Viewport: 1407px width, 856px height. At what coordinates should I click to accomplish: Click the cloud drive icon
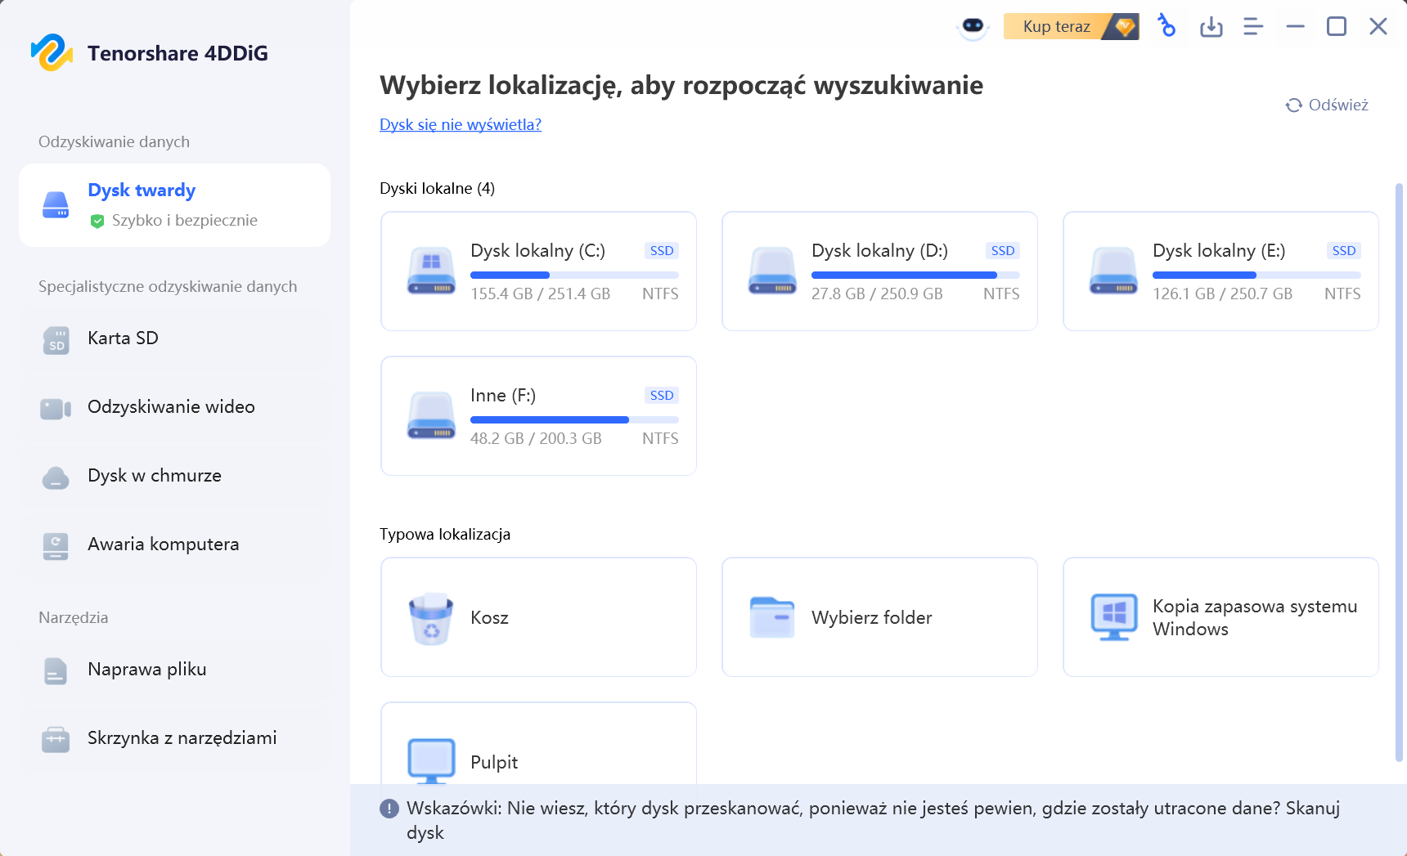coord(56,477)
